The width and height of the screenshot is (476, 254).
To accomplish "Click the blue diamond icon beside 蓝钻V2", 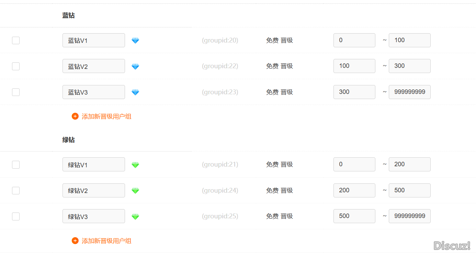I will (135, 66).
